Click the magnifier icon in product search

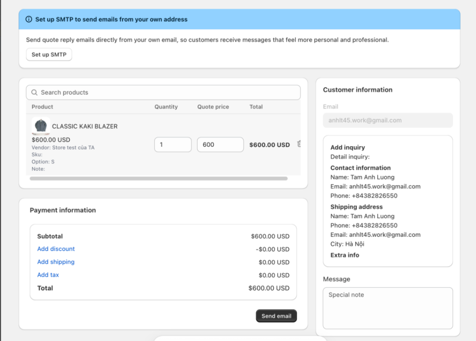pyautogui.click(x=34, y=92)
